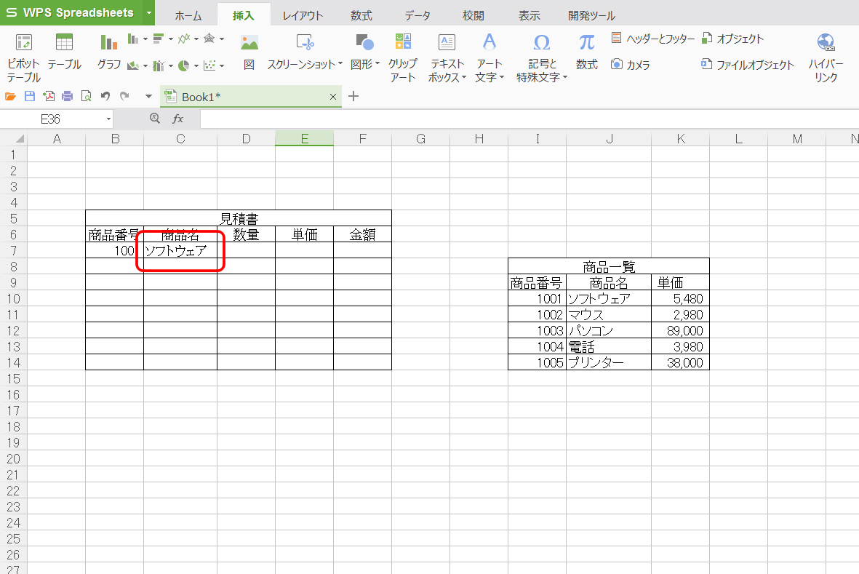Click the magnifier icon beside fx
The height and width of the screenshot is (574, 859).
coord(155,119)
